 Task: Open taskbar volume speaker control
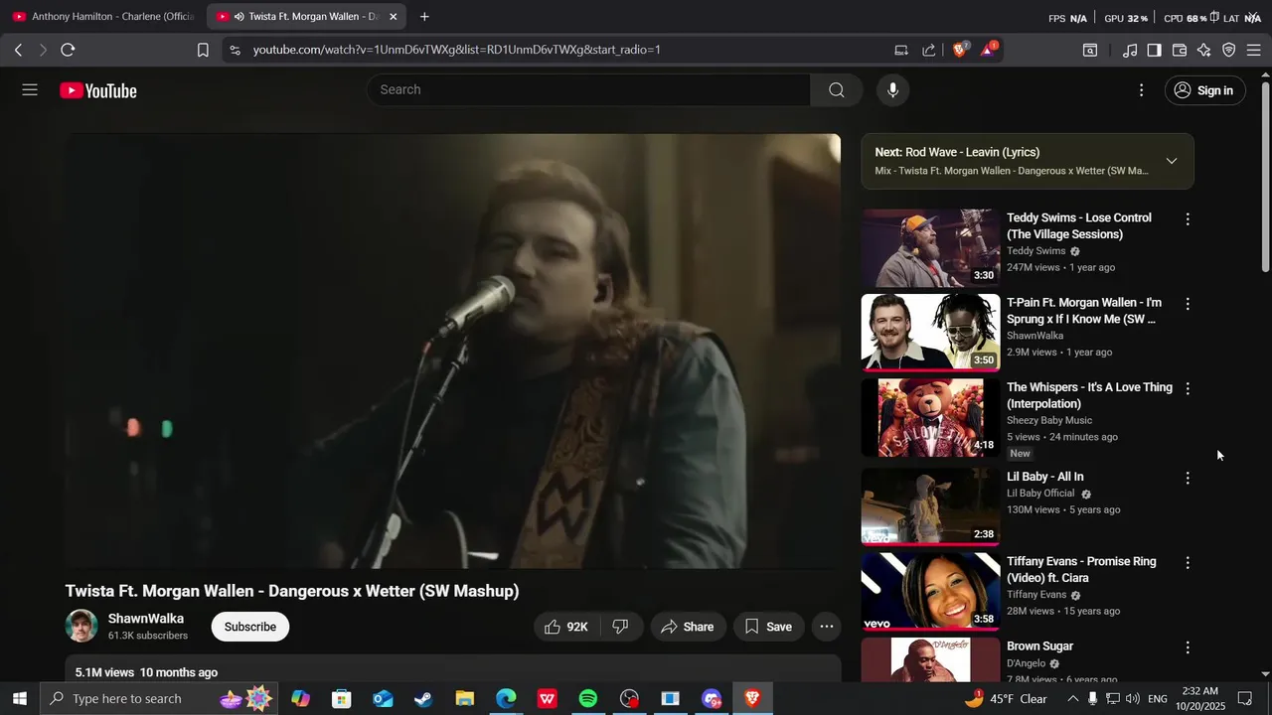pos(1134,699)
